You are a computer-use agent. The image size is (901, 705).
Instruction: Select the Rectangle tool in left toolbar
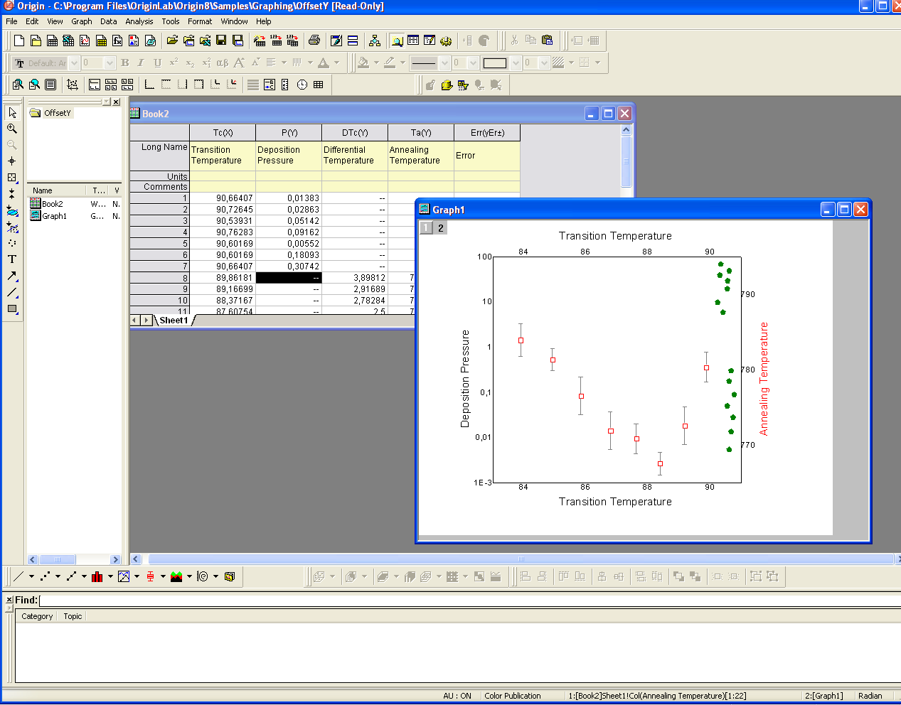[x=12, y=308]
